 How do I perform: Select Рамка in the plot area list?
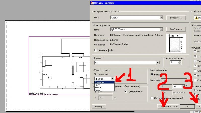[104, 87]
